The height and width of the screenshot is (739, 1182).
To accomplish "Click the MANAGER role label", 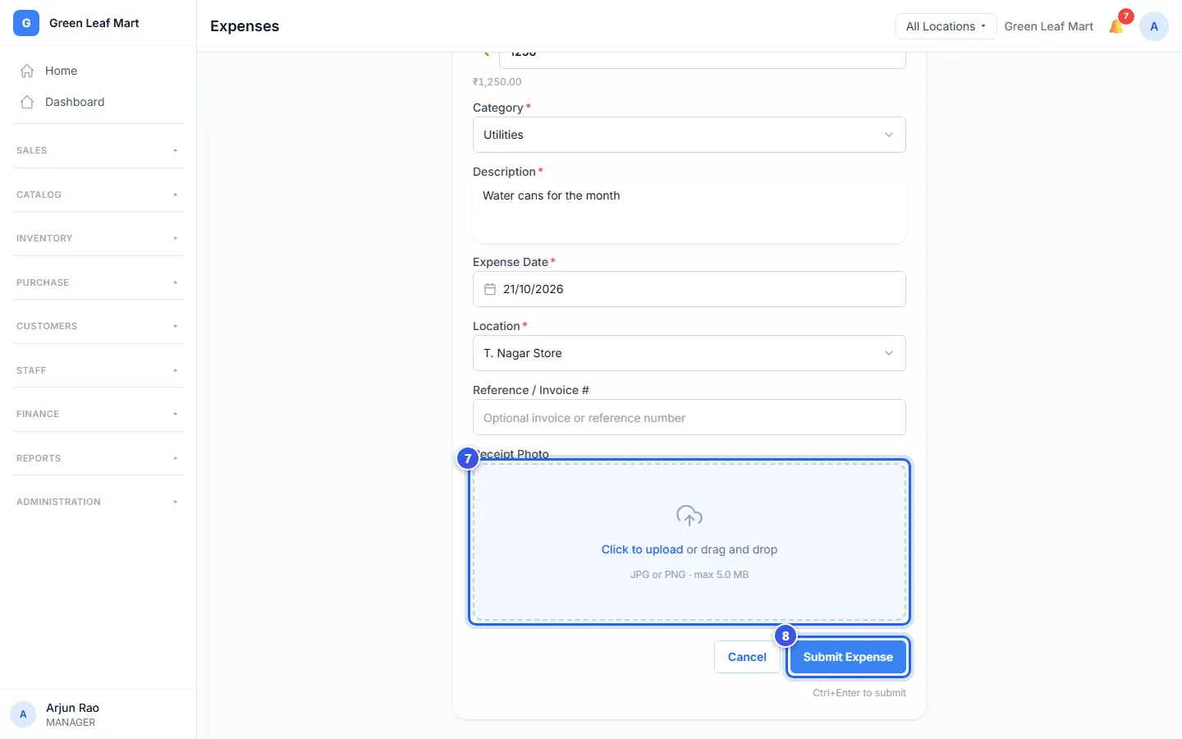I will click(71, 723).
